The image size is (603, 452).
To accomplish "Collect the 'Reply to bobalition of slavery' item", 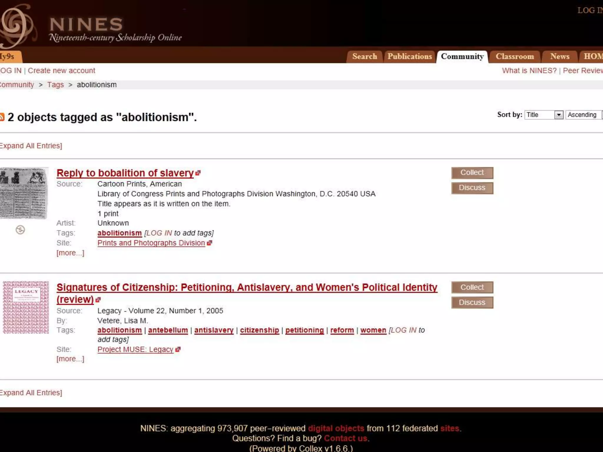I will (472, 173).
